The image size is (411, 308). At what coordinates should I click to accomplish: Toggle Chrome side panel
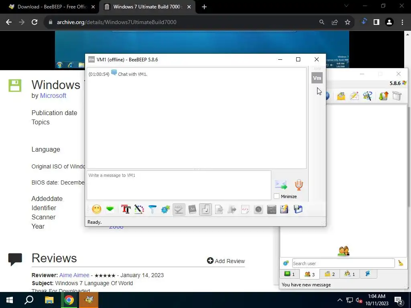[376, 22]
